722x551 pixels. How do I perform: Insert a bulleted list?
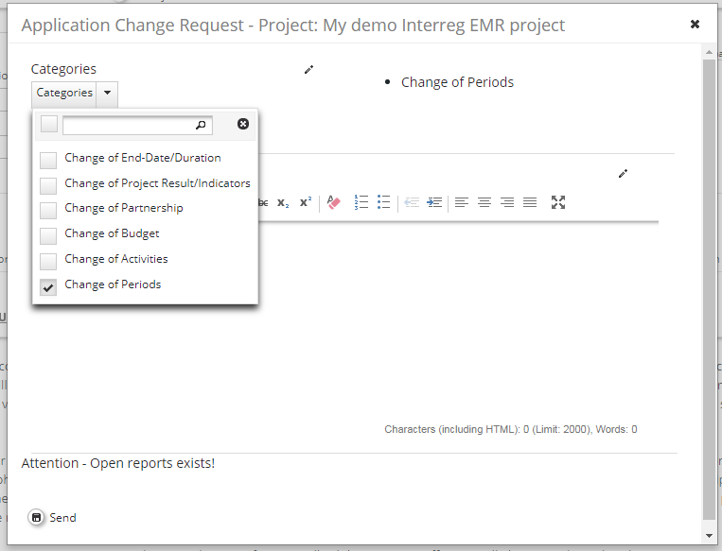pos(383,202)
